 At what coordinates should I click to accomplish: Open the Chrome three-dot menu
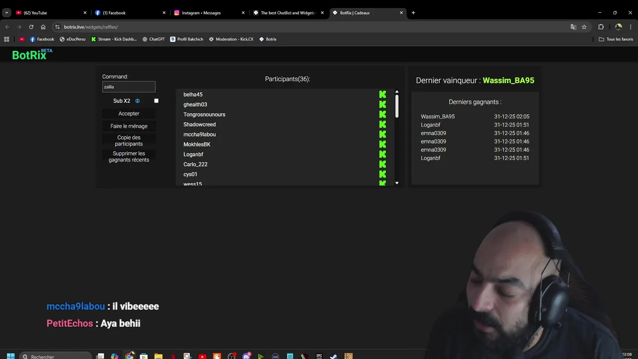click(x=631, y=27)
